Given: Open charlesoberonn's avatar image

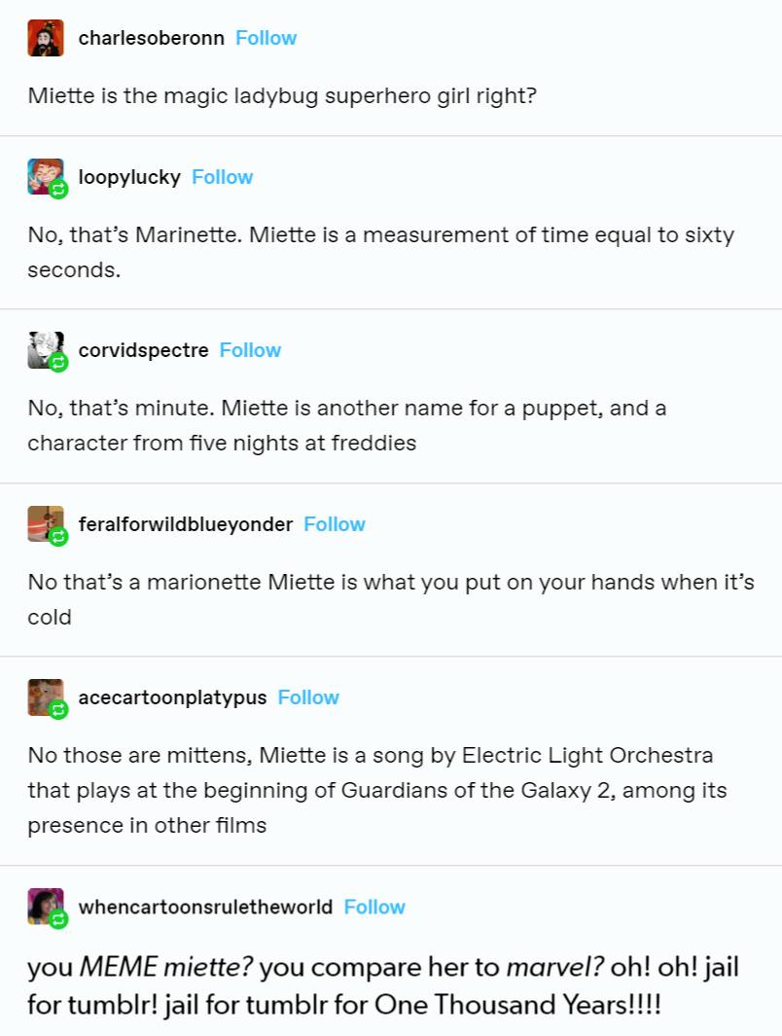Looking at the screenshot, I should (x=46, y=38).
